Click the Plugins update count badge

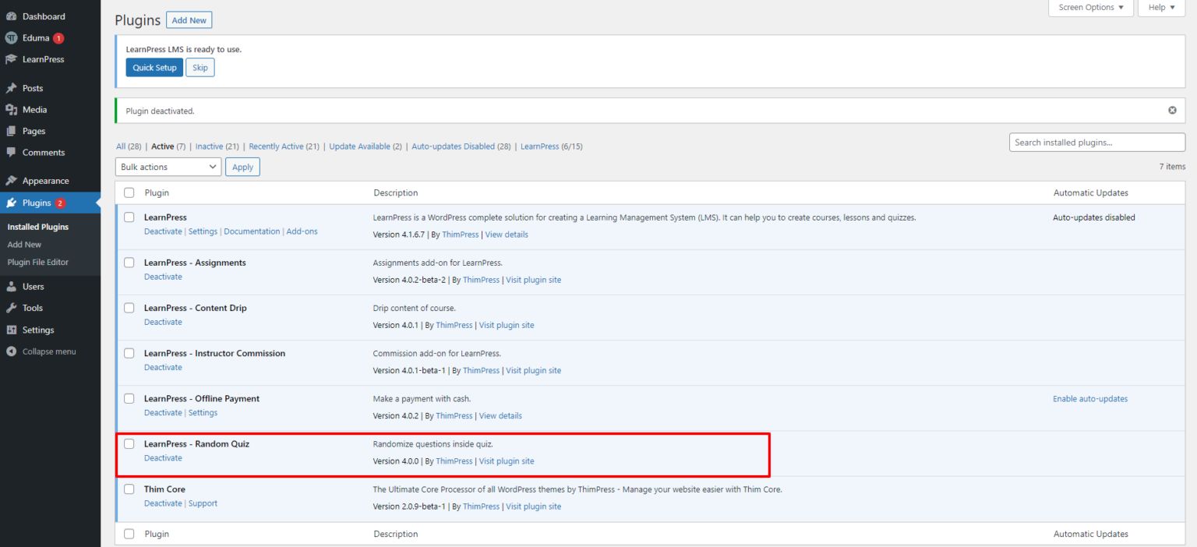(60, 203)
